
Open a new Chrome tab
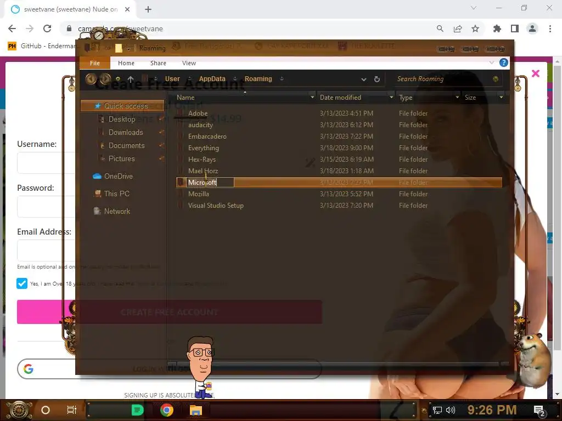(148, 9)
